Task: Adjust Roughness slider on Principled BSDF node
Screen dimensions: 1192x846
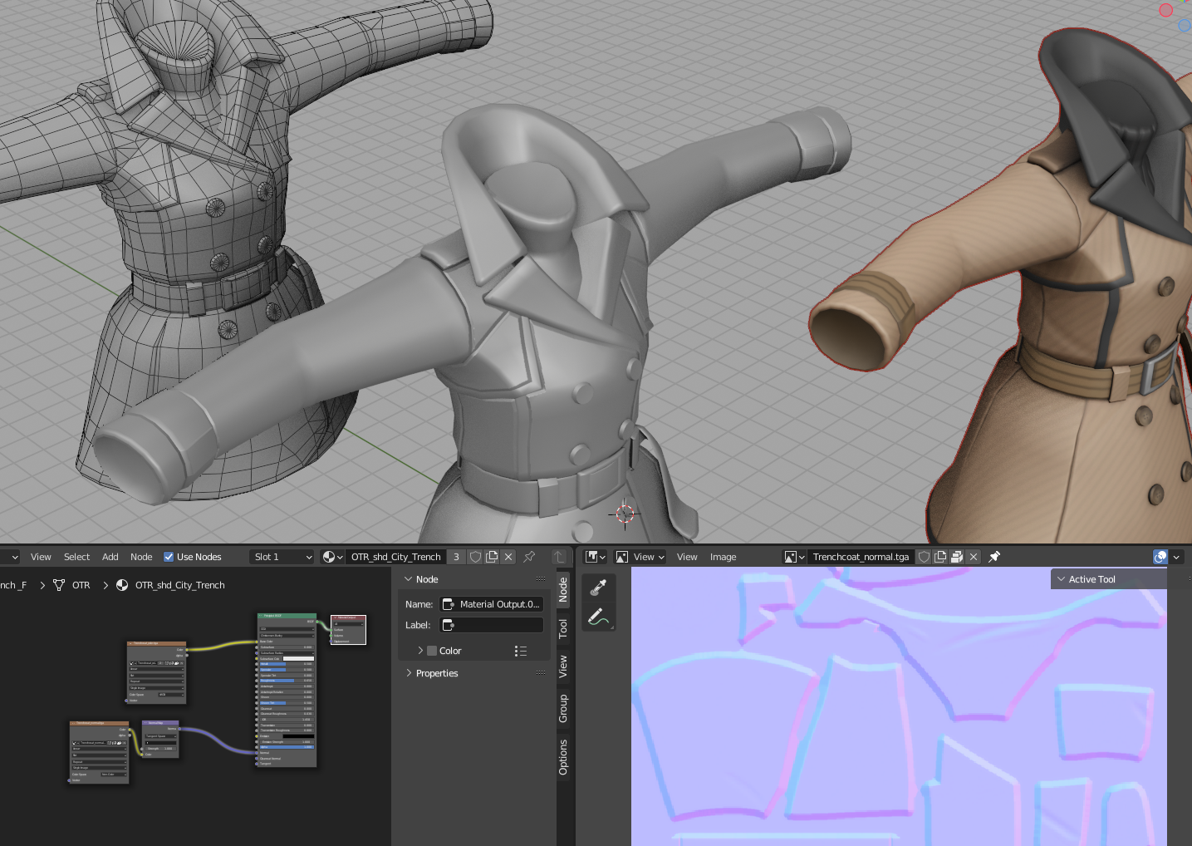Action: point(287,681)
